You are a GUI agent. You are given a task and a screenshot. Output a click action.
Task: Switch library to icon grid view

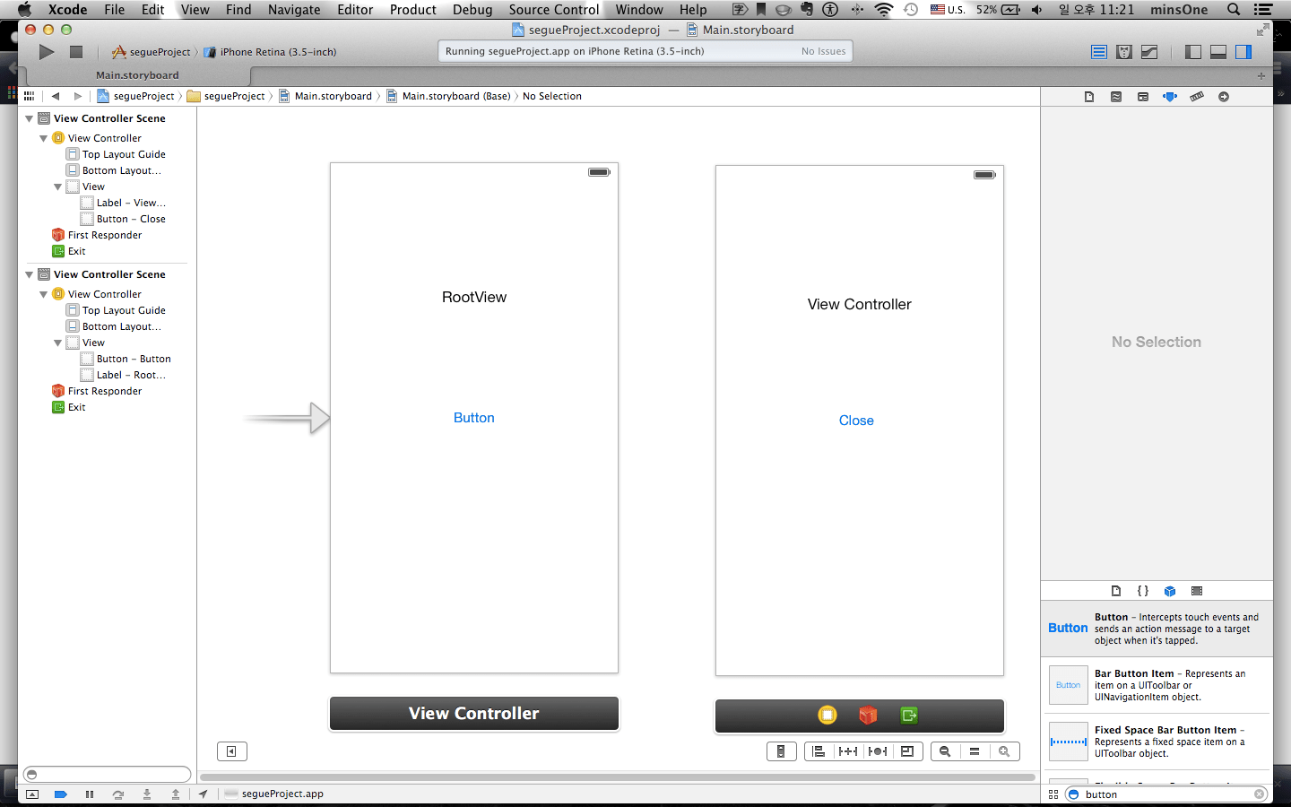(x=1053, y=794)
